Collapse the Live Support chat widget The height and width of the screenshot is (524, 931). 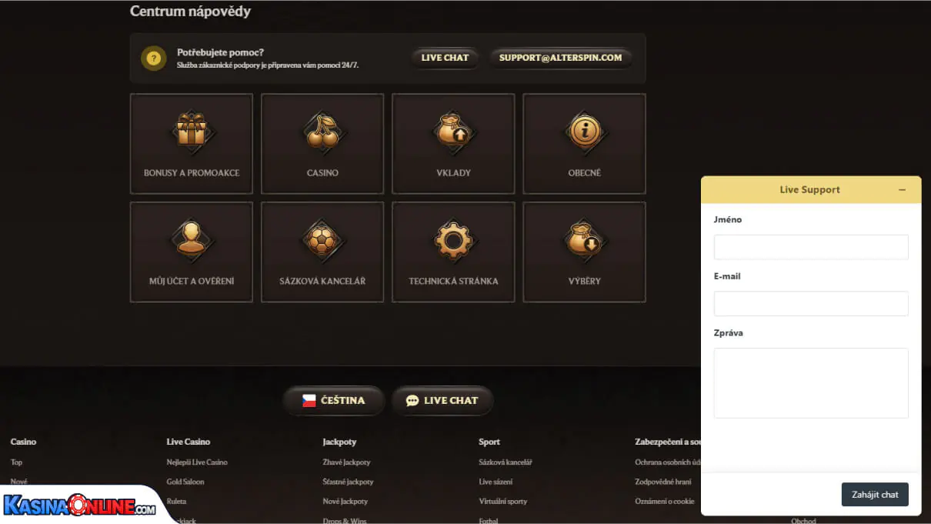coord(902,189)
